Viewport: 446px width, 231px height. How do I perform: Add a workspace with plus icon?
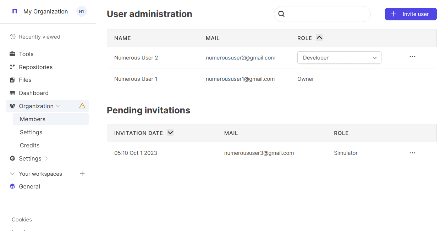pyautogui.click(x=82, y=174)
